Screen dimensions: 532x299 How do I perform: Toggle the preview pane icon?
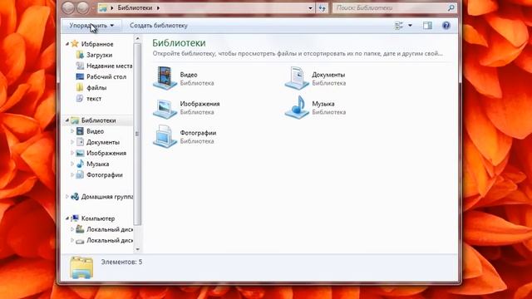tap(427, 26)
